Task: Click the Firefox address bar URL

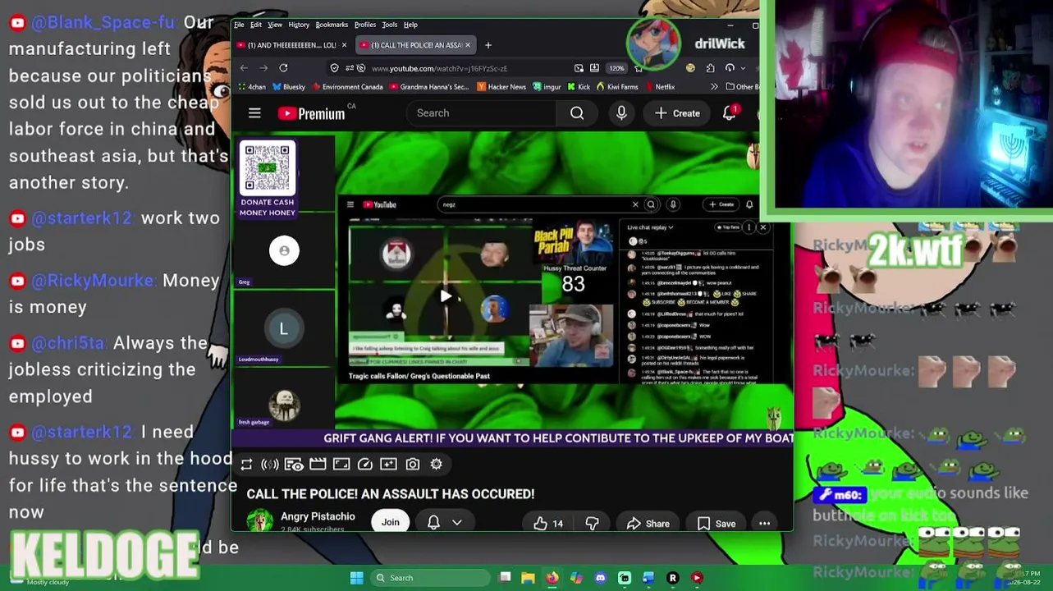Action: [439, 68]
